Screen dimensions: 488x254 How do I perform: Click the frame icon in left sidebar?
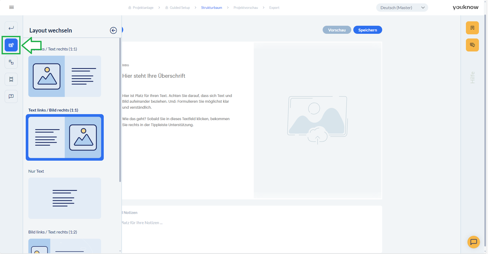[11, 79]
